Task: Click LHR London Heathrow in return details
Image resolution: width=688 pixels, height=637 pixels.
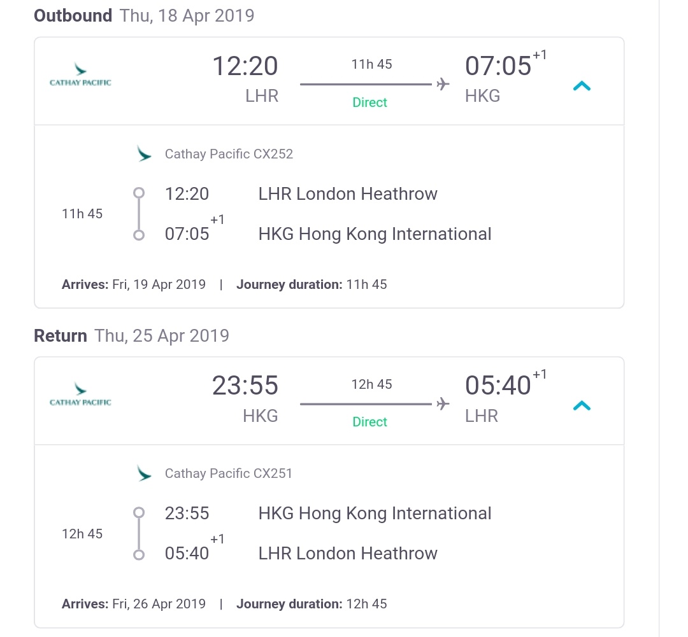Action: point(348,554)
